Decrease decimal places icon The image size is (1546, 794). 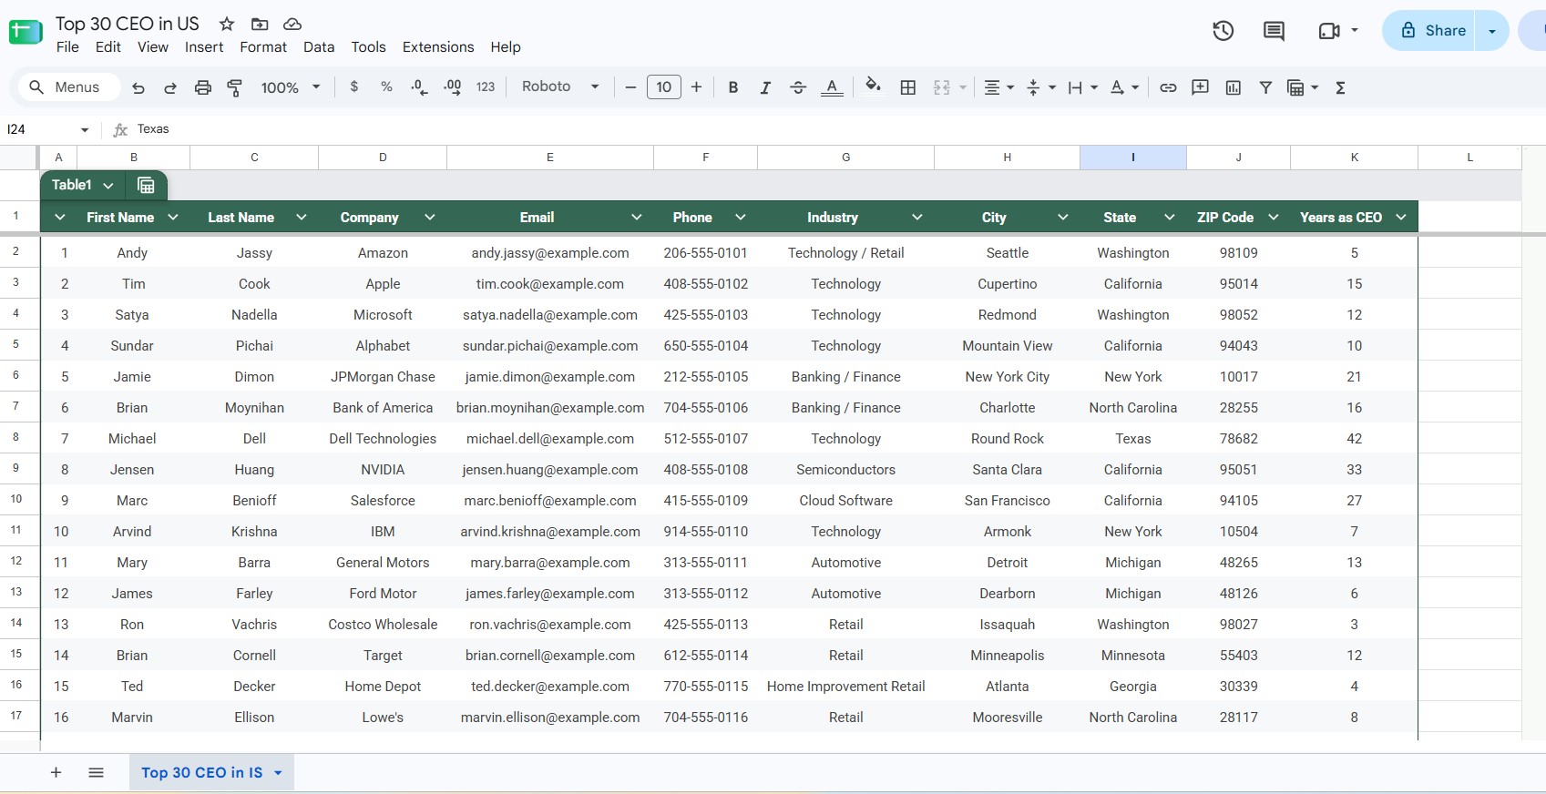coord(419,87)
